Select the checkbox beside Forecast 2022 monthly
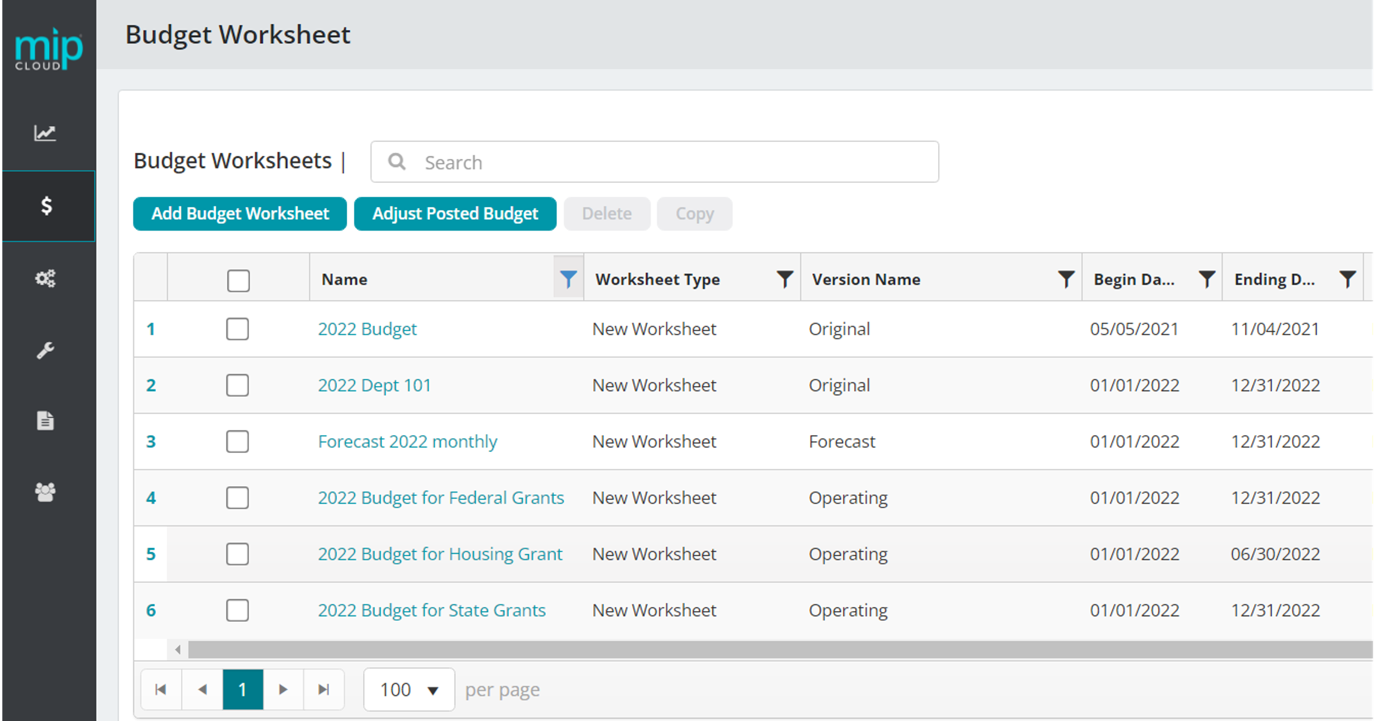Screen dimensions: 1374x721 237,442
